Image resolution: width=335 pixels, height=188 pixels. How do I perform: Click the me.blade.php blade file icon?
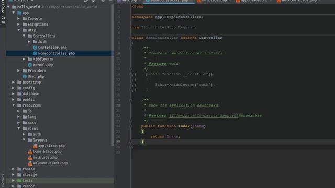[x=30, y=157]
